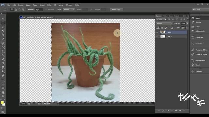This screenshot has width=209, height=117.
Task: Toggle visibility of Layer 1
Action: coord(157,36)
